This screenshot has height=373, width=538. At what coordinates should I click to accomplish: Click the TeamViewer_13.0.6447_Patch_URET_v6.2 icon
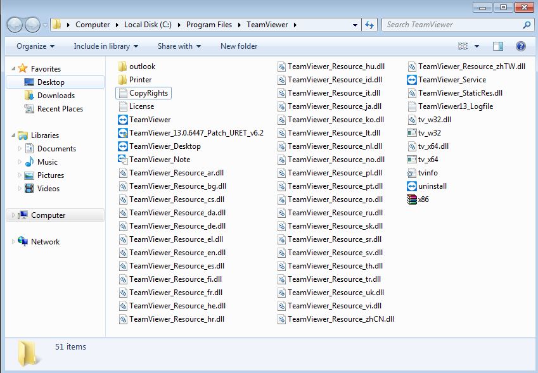[x=122, y=133]
